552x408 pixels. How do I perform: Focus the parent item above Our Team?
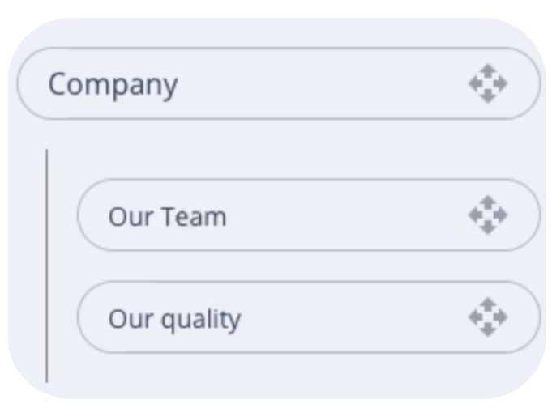pos(279,83)
